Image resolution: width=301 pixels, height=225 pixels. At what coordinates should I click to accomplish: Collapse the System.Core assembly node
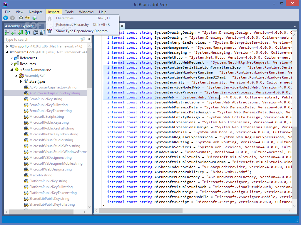(x=7, y=52)
